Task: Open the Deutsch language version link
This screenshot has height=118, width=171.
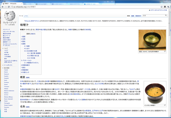Action: point(6,74)
